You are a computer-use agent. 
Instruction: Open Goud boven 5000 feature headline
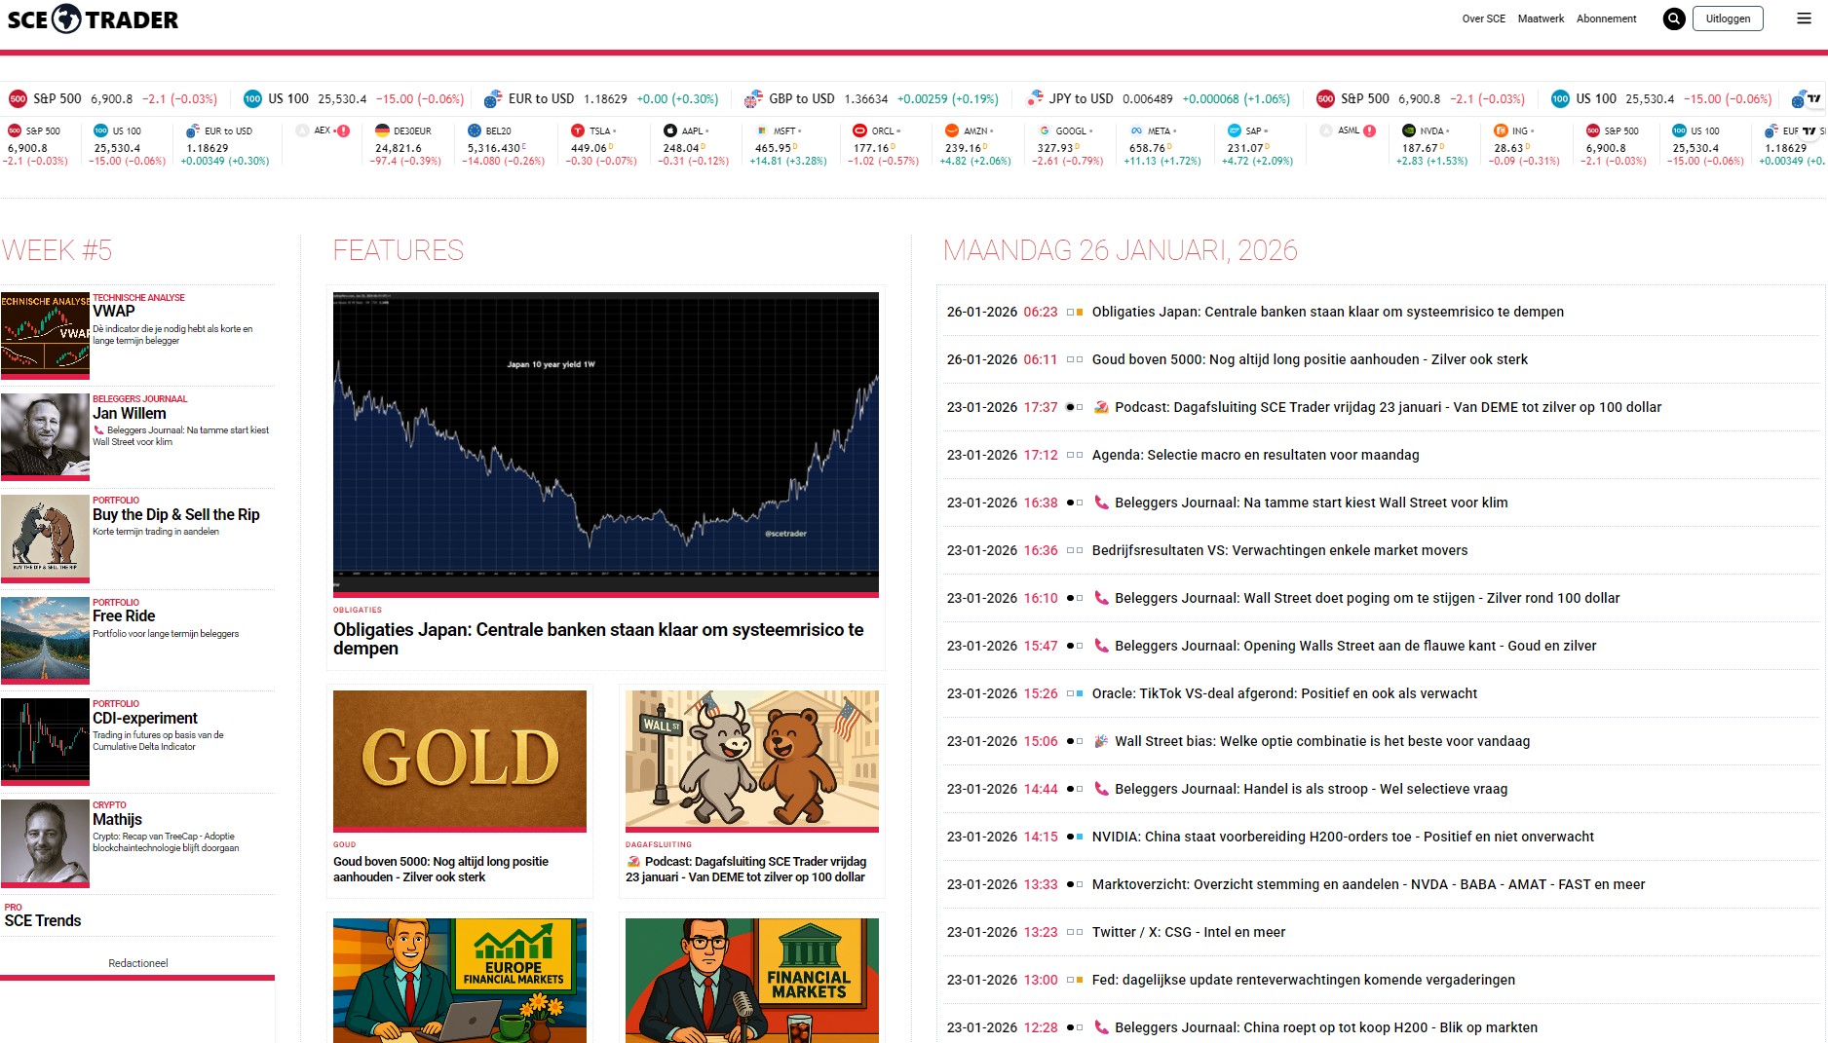click(440, 869)
